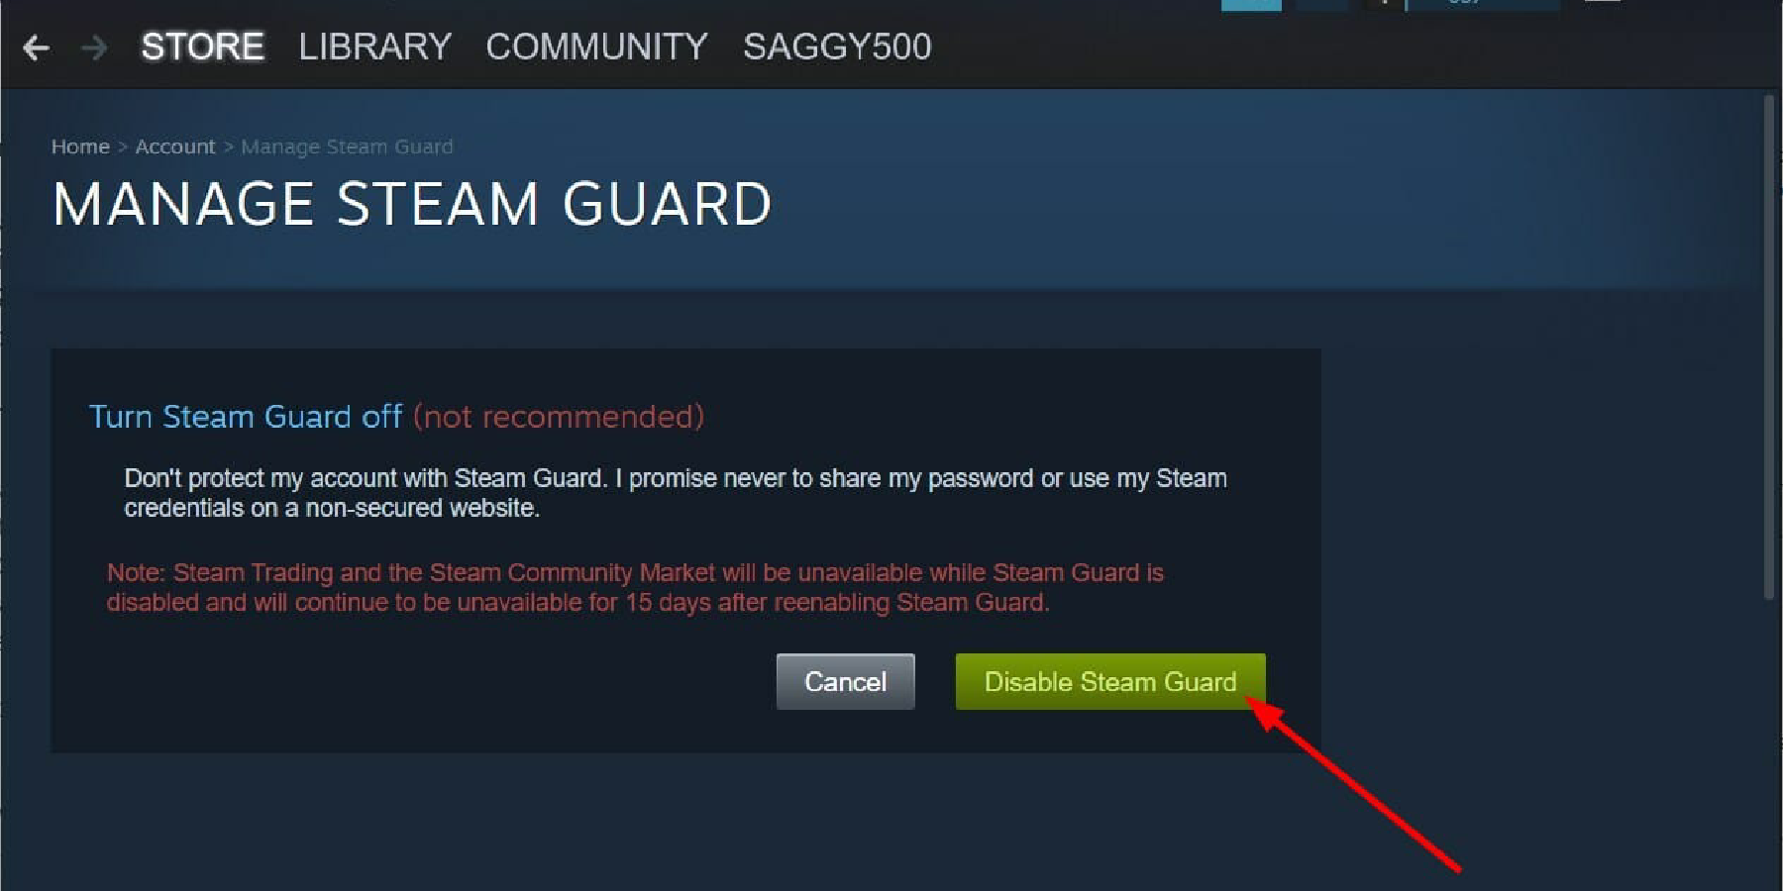
Task: Click the red Steam Trading note text
Action: [x=635, y=587]
